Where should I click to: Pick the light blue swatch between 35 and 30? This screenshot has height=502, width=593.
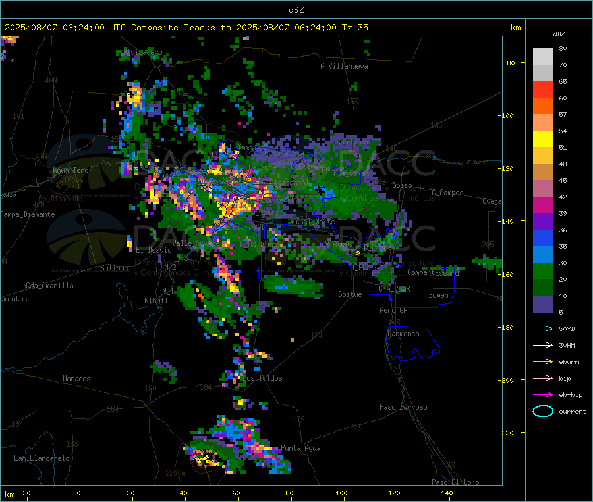click(x=543, y=255)
